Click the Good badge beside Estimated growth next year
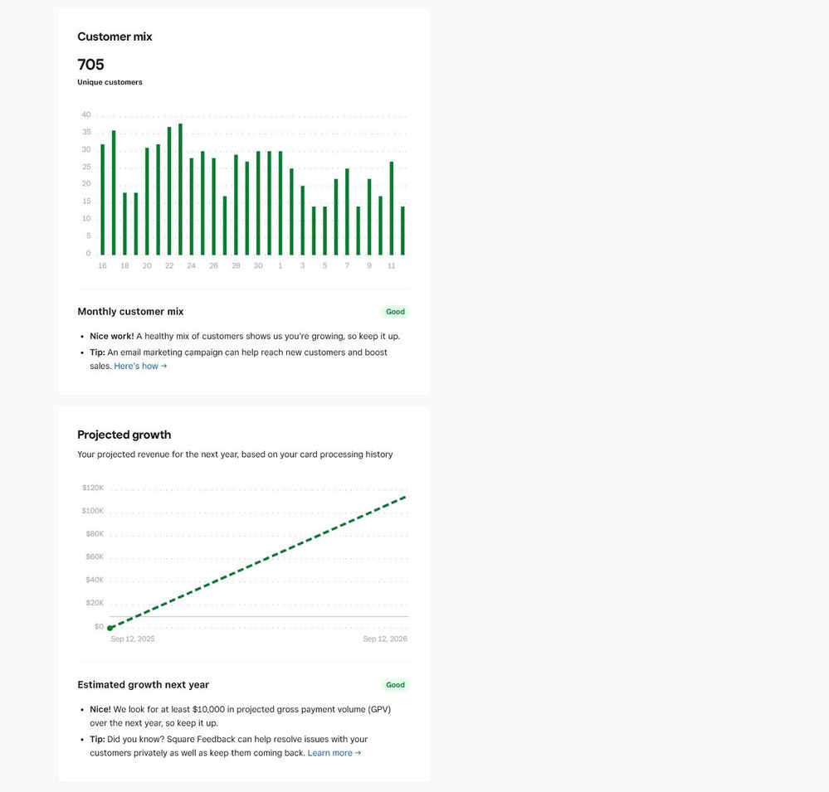The height and width of the screenshot is (792, 829). pyautogui.click(x=395, y=685)
